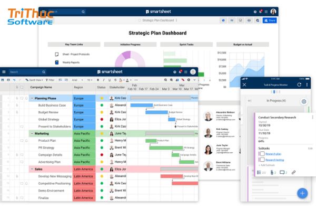Open the Gantt View dropdown
Image resolution: width=316 pixels, height=210 pixels.
pos(34,80)
